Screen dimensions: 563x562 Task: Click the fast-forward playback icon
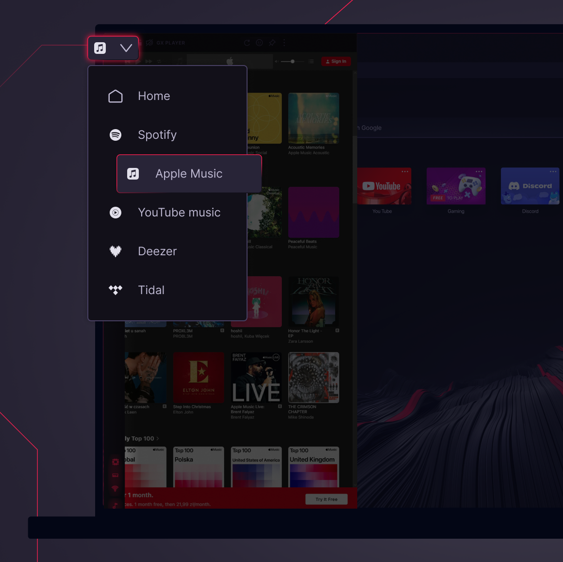[148, 61]
